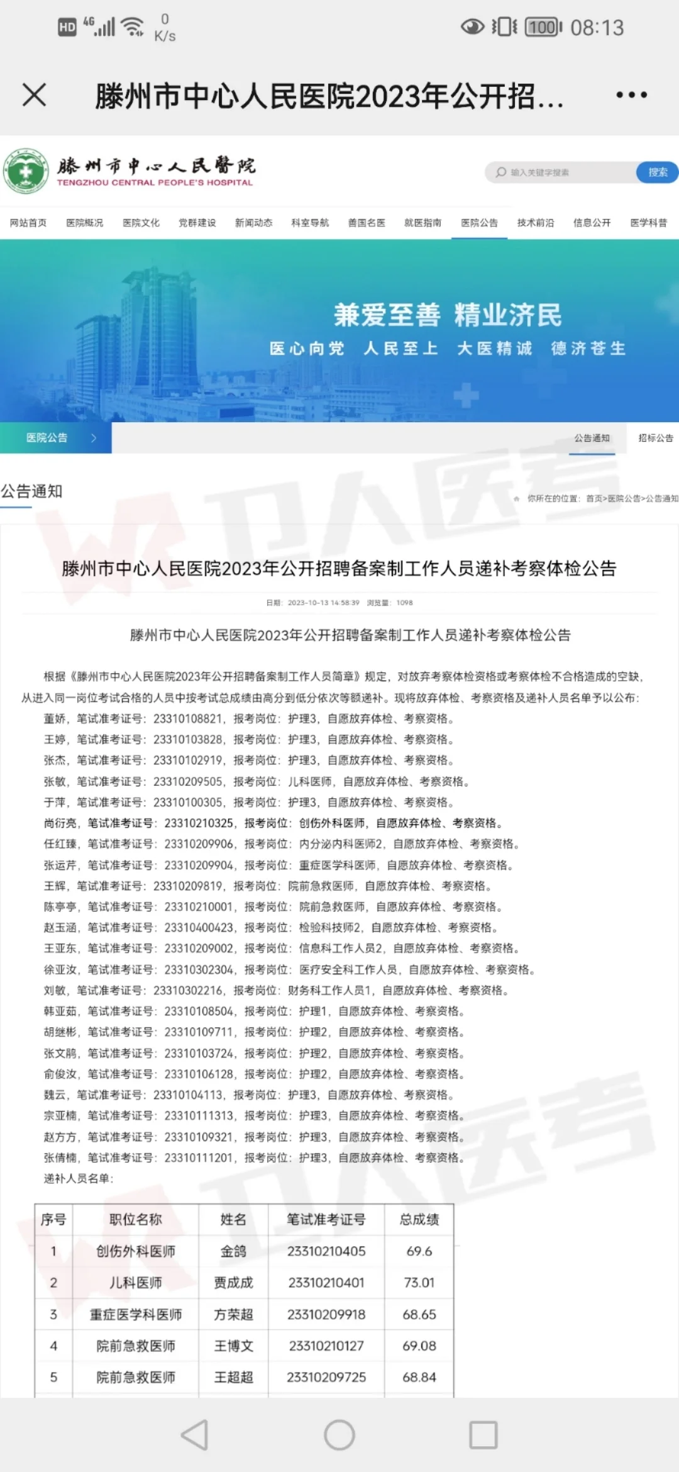Click the 公告通知 section heading
679x1472 pixels.
31,491
